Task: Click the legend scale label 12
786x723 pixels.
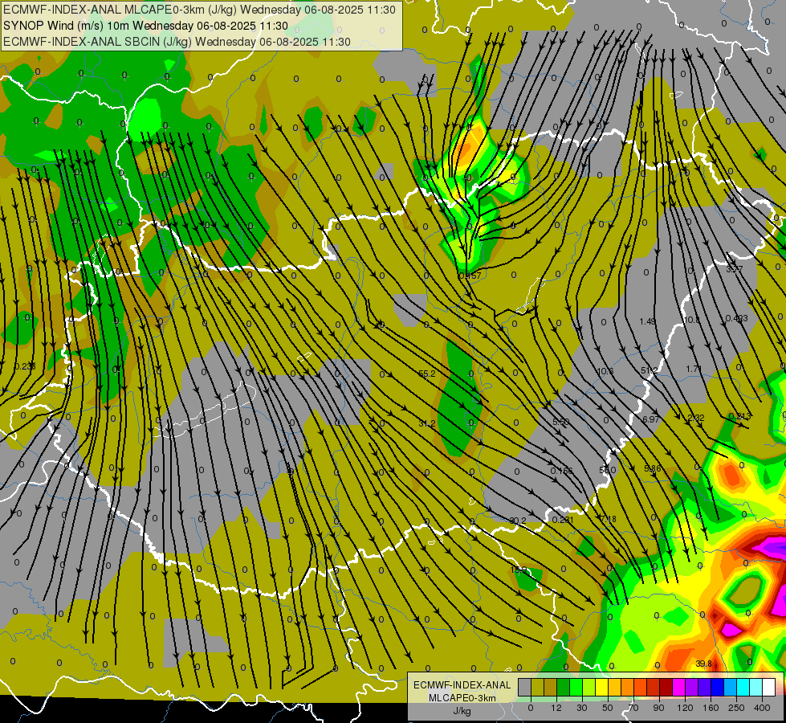Action: (556, 708)
